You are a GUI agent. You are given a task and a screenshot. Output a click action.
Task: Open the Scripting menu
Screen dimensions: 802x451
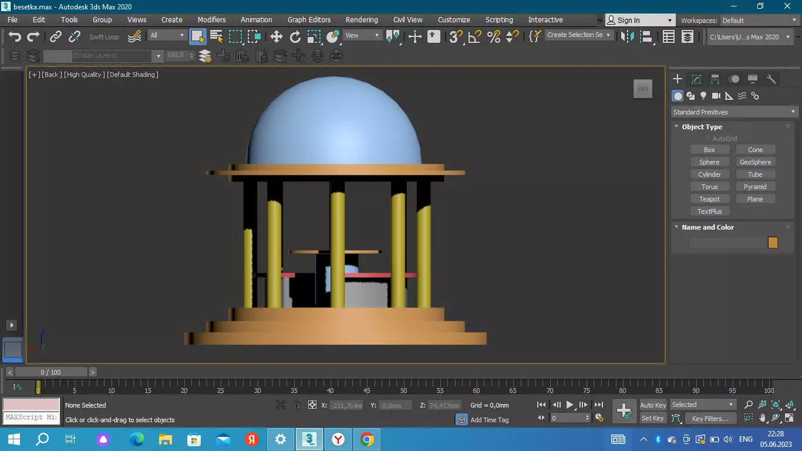pos(499,19)
